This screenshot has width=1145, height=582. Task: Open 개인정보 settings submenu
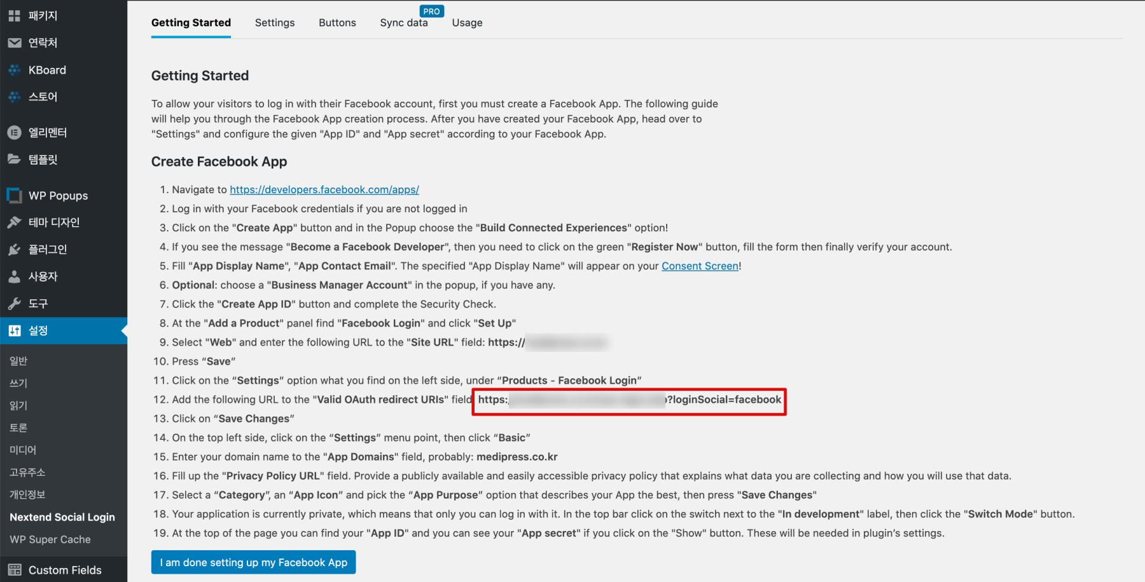tap(27, 494)
